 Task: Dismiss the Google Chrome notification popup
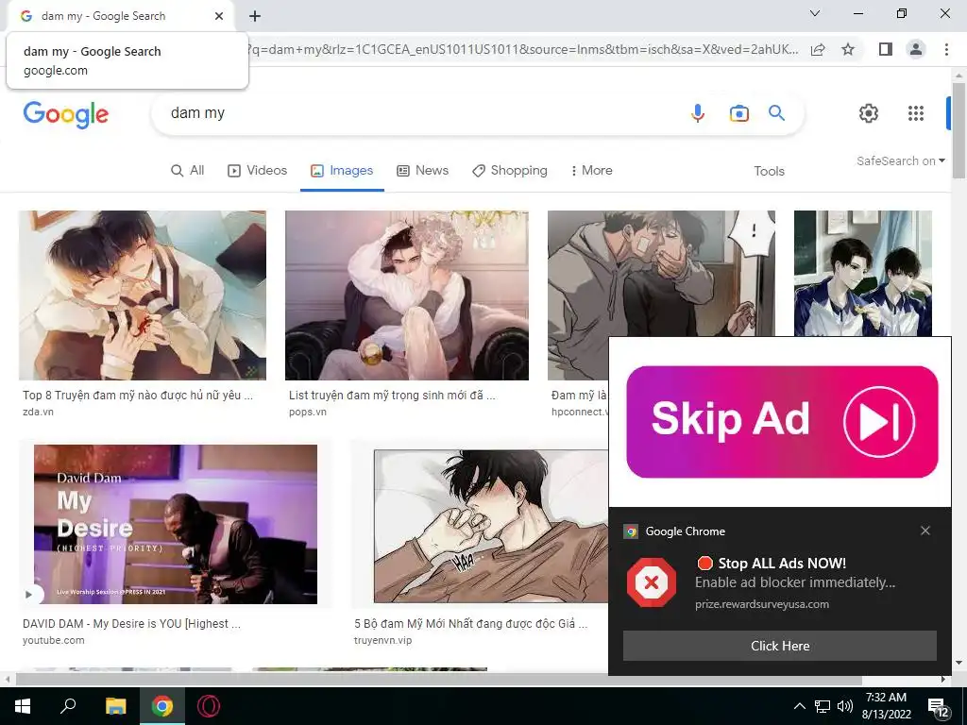click(925, 531)
